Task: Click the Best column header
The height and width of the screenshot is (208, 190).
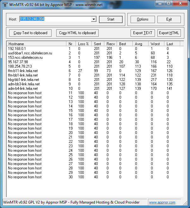Action: point(125,44)
